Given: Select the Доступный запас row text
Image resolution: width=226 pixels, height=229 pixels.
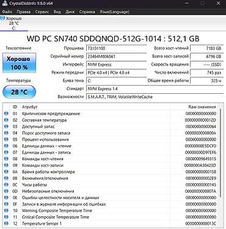Looking at the screenshot, I should [38, 127].
